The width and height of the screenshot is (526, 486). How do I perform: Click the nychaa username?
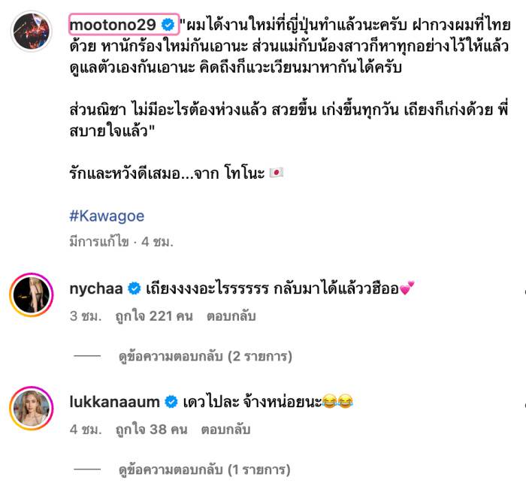point(96,288)
